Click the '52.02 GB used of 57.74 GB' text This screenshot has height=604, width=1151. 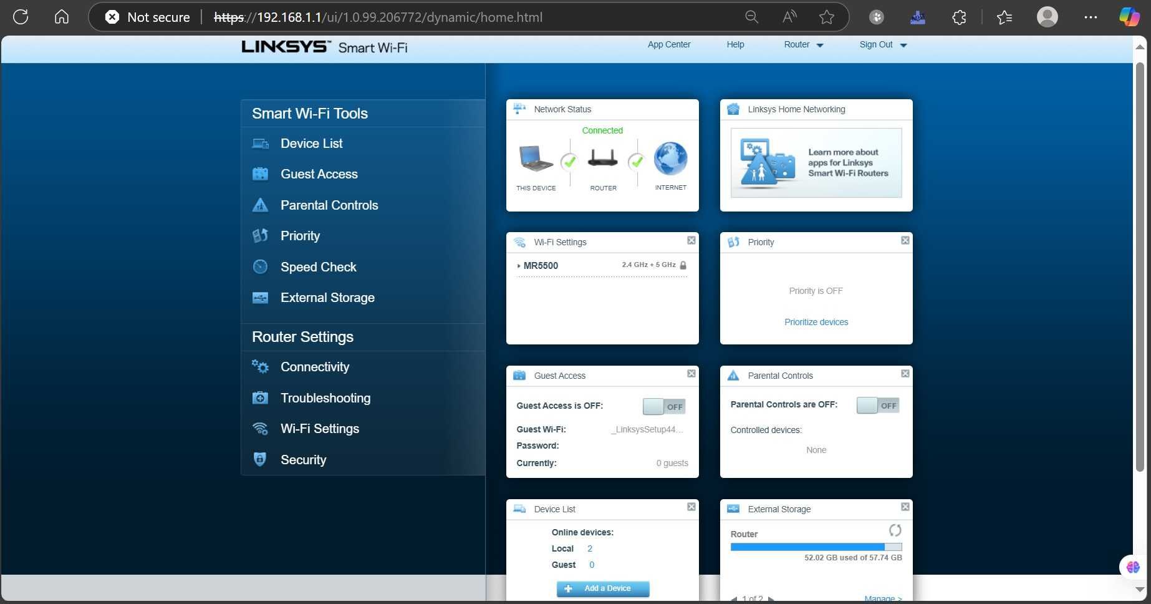coord(853,558)
